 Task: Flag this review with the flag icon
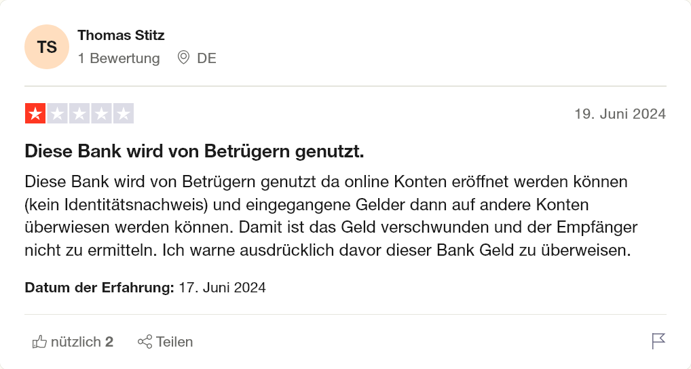(x=658, y=341)
